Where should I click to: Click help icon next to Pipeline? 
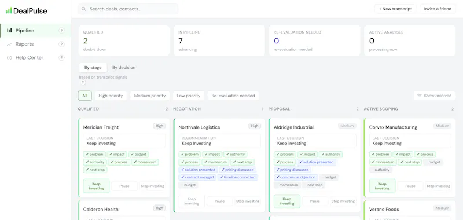[61, 31]
